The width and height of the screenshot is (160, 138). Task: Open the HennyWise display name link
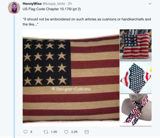tap(32, 4)
